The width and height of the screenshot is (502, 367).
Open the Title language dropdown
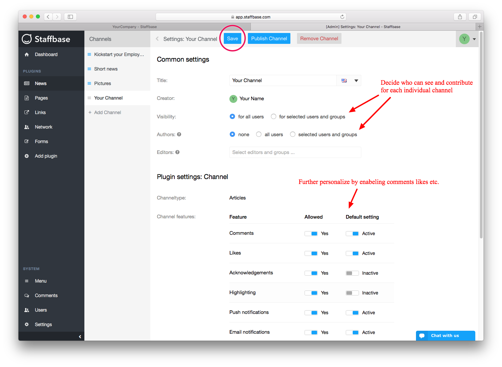356,80
